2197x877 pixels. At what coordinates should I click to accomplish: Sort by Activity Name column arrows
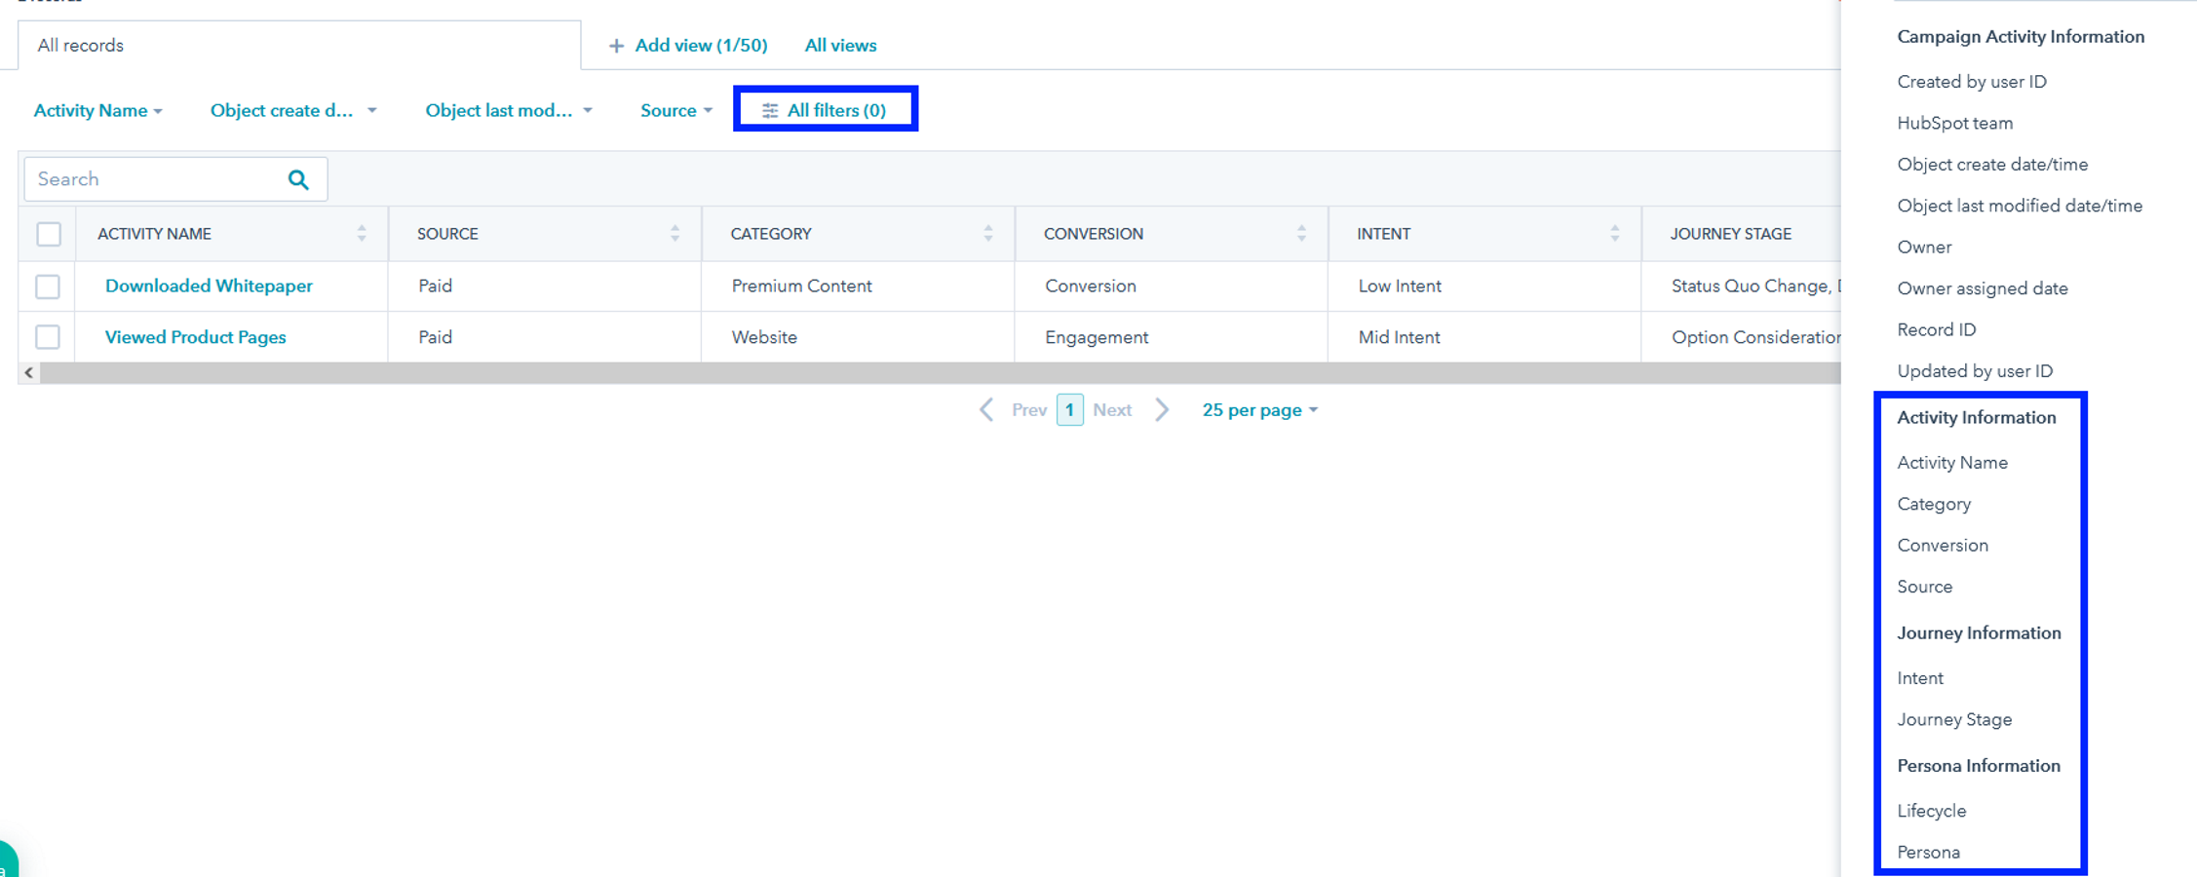click(x=362, y=234)
